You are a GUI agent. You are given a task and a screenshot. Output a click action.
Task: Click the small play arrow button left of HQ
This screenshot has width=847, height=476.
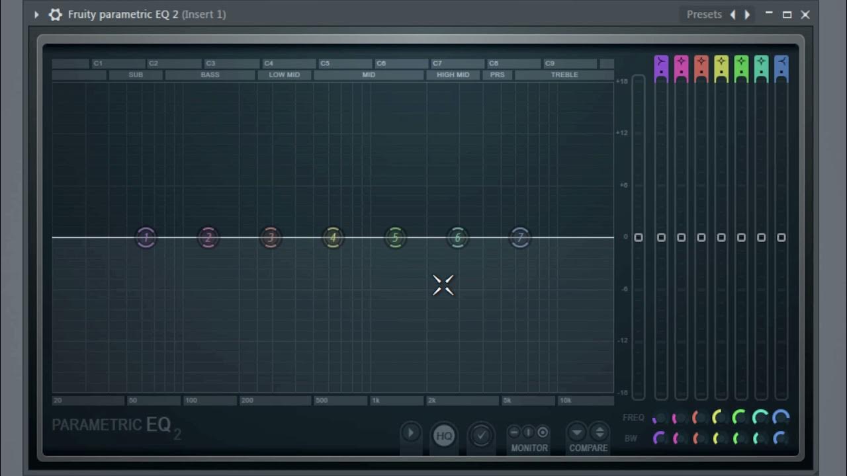click(x=410, y=433)
